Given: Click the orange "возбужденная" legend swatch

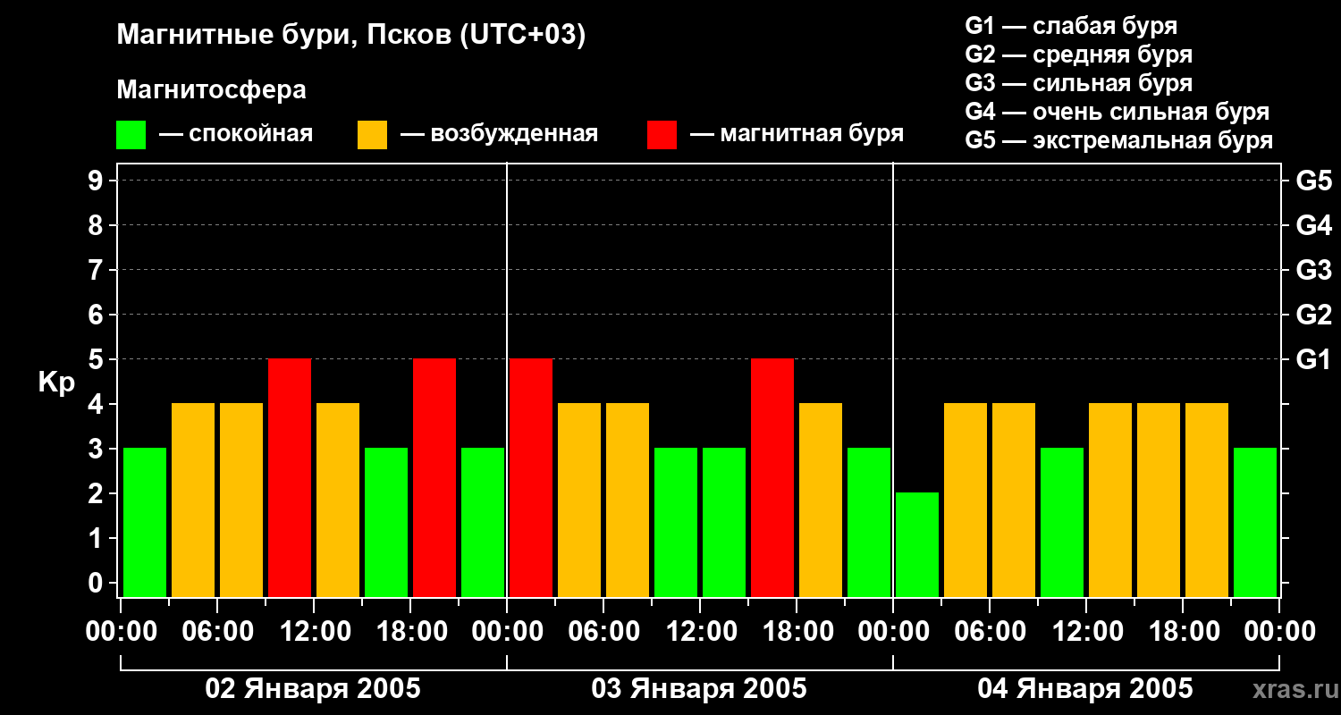Looking at the screenshot, I should point(372,135).
